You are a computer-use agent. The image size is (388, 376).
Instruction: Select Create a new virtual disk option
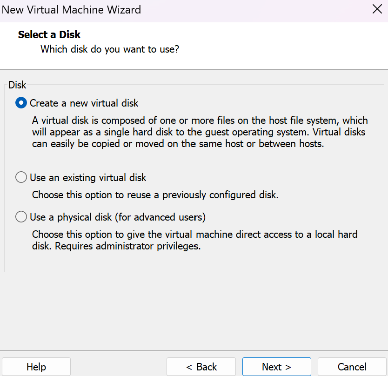77,103
